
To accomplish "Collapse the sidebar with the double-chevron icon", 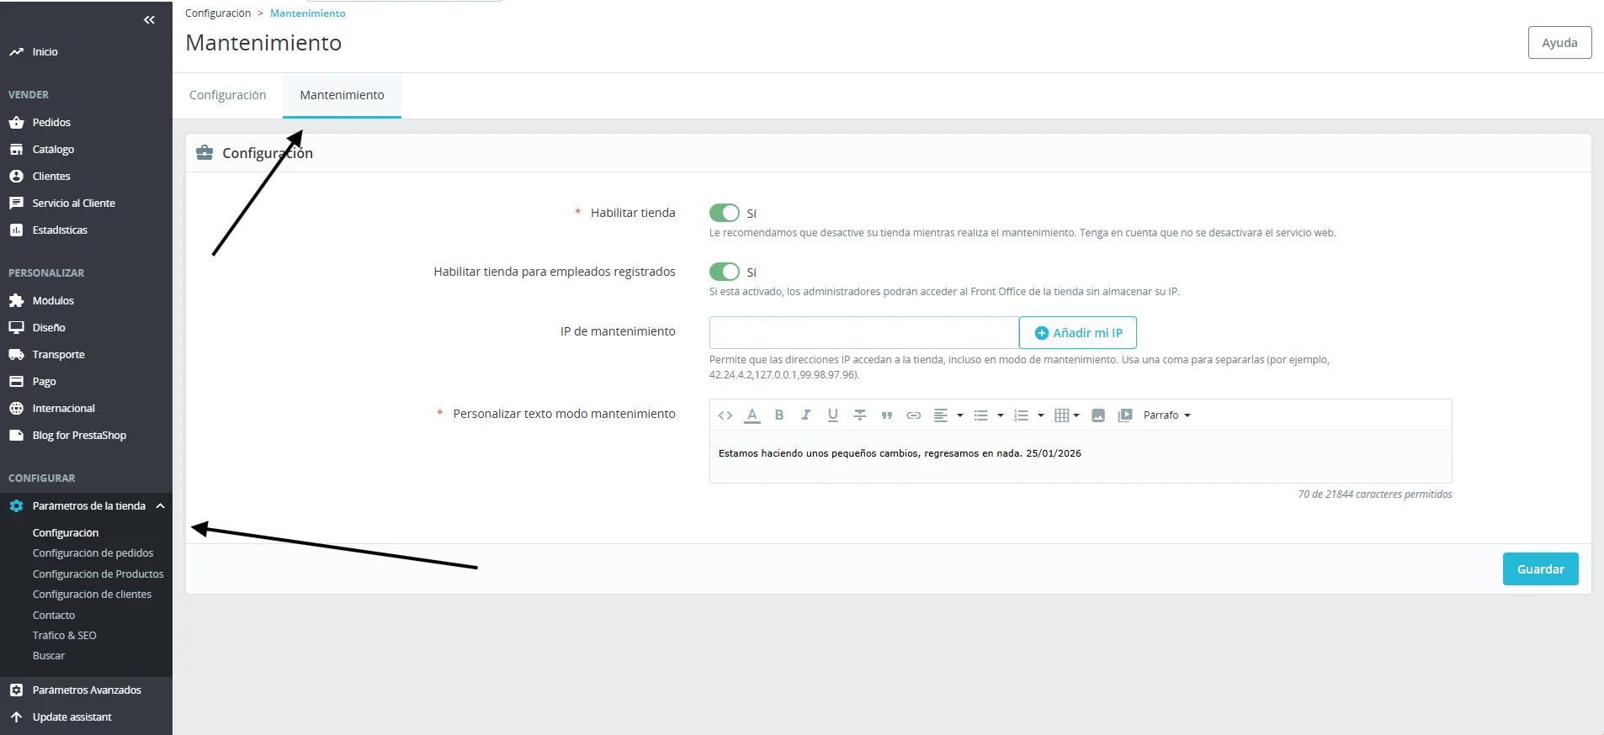I will (x=149, y=19).
